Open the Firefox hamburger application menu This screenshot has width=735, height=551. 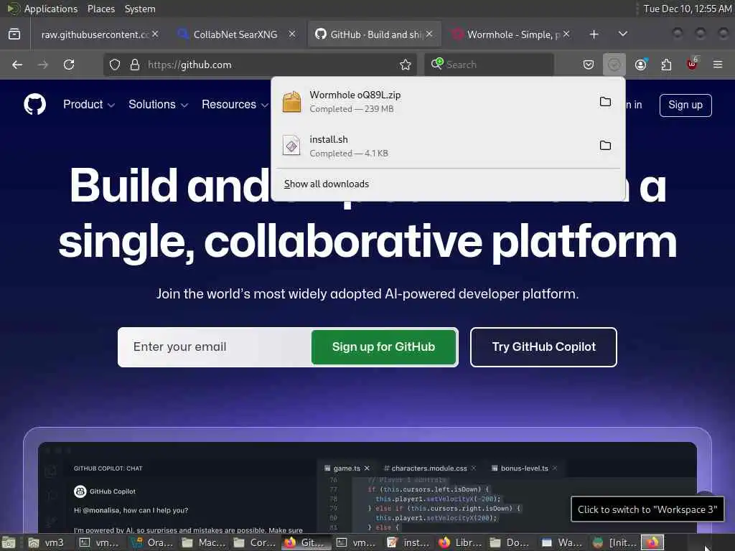pyautogui.click(x=718, y=65)
